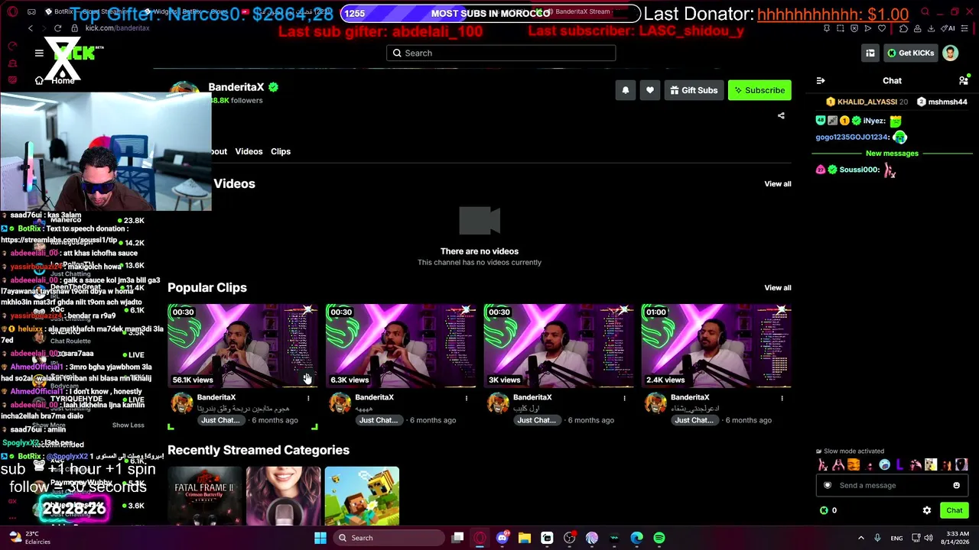Viewport: 979px width, 550px height.
Task: Open Task View on the taskbar
Action: pyautogui.click(x=457, y=538)
